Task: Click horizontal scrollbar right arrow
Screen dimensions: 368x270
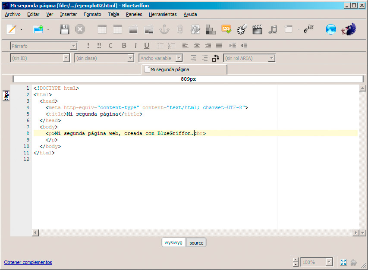Action: pyautogui.click(x=356, y=233)
